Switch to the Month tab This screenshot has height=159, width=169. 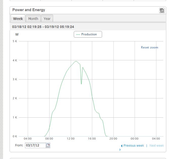coord(33,18)
